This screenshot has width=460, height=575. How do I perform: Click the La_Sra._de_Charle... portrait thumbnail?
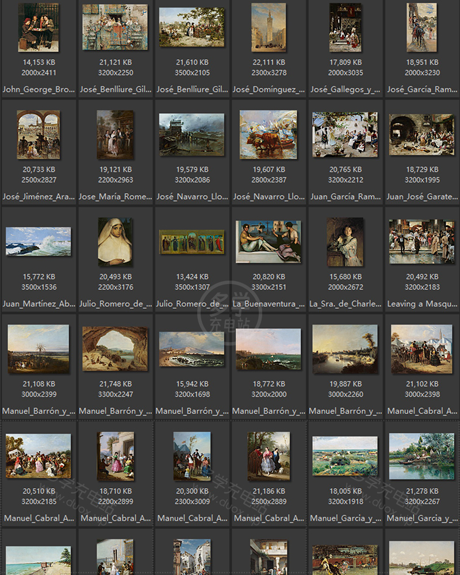coord(345,241)
